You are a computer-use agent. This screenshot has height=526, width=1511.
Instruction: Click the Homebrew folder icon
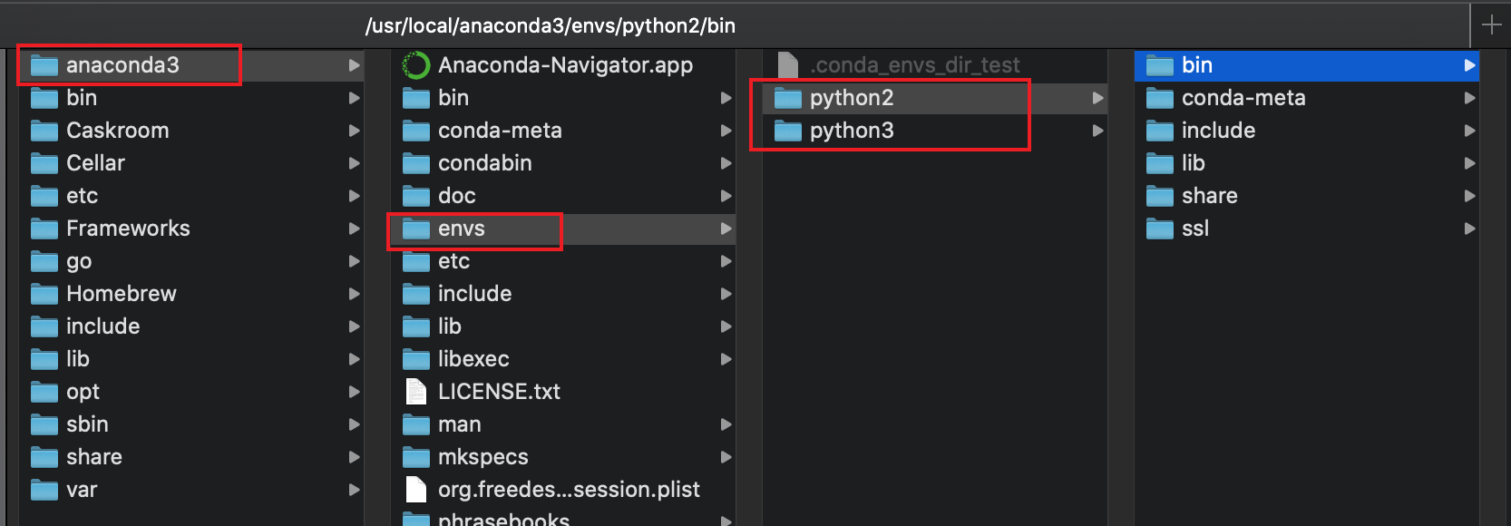point(44,294)
